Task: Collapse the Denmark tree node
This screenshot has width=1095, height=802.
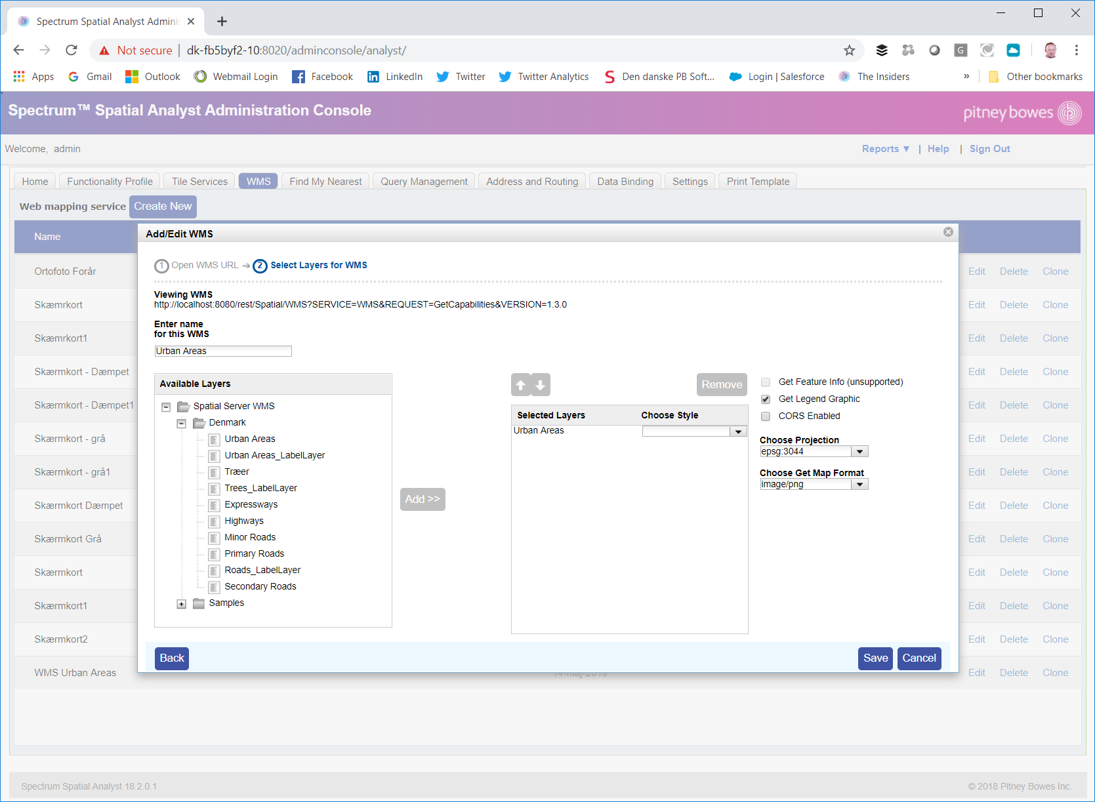Action: coord(182,424)
